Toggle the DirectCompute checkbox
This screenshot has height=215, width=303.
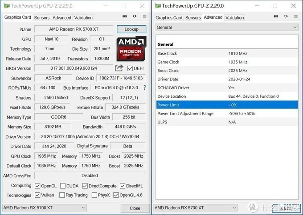(85, 186)
